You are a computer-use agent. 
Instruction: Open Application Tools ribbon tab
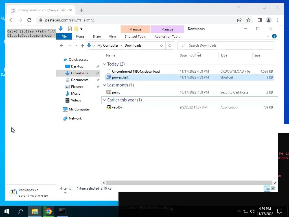167,36
